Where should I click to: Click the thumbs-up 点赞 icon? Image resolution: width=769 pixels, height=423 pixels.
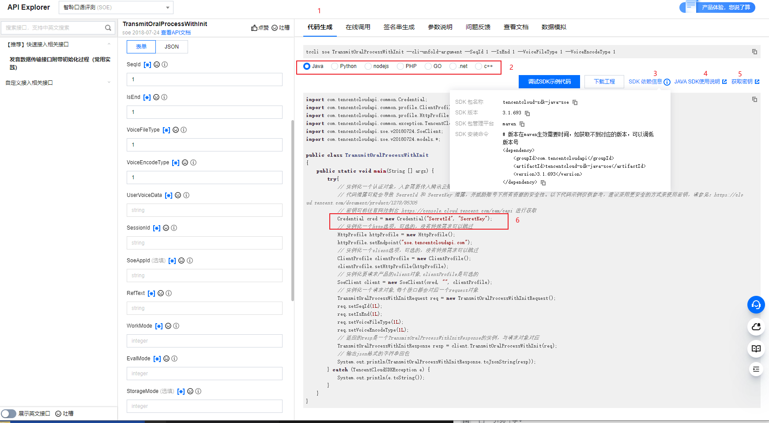(x=254, y=28)
